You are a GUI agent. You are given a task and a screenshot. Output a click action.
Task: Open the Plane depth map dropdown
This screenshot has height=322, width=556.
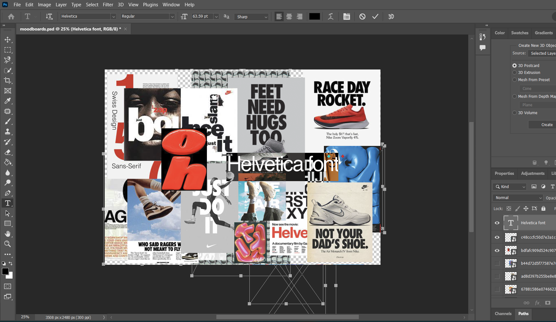click(537, 105)
